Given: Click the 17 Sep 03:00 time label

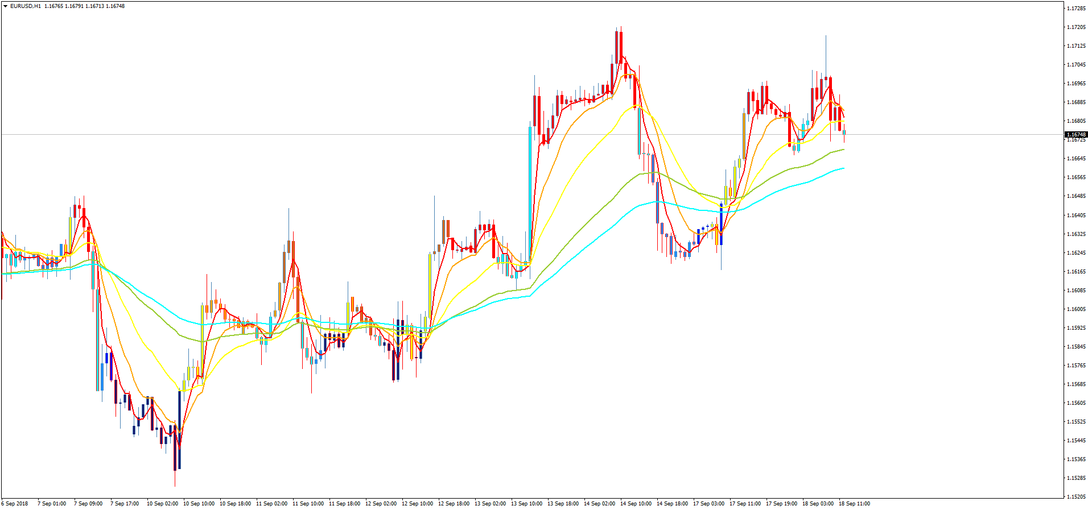Looking at the screenshot, I should coord(709,504).
